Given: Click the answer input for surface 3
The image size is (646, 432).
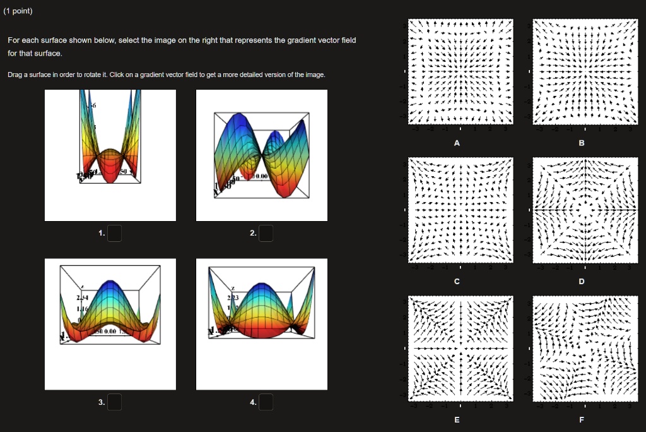Looking at the screenshot, I should pyautogui.click(x=114, y=401).
